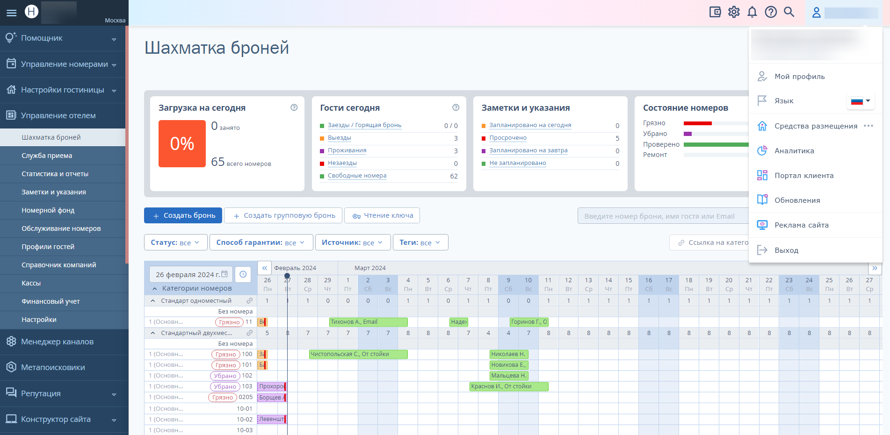The height and width of the screenshot is (435, 890).
Task: Click the Создать бронь button
Action: (x=183, y=215)
